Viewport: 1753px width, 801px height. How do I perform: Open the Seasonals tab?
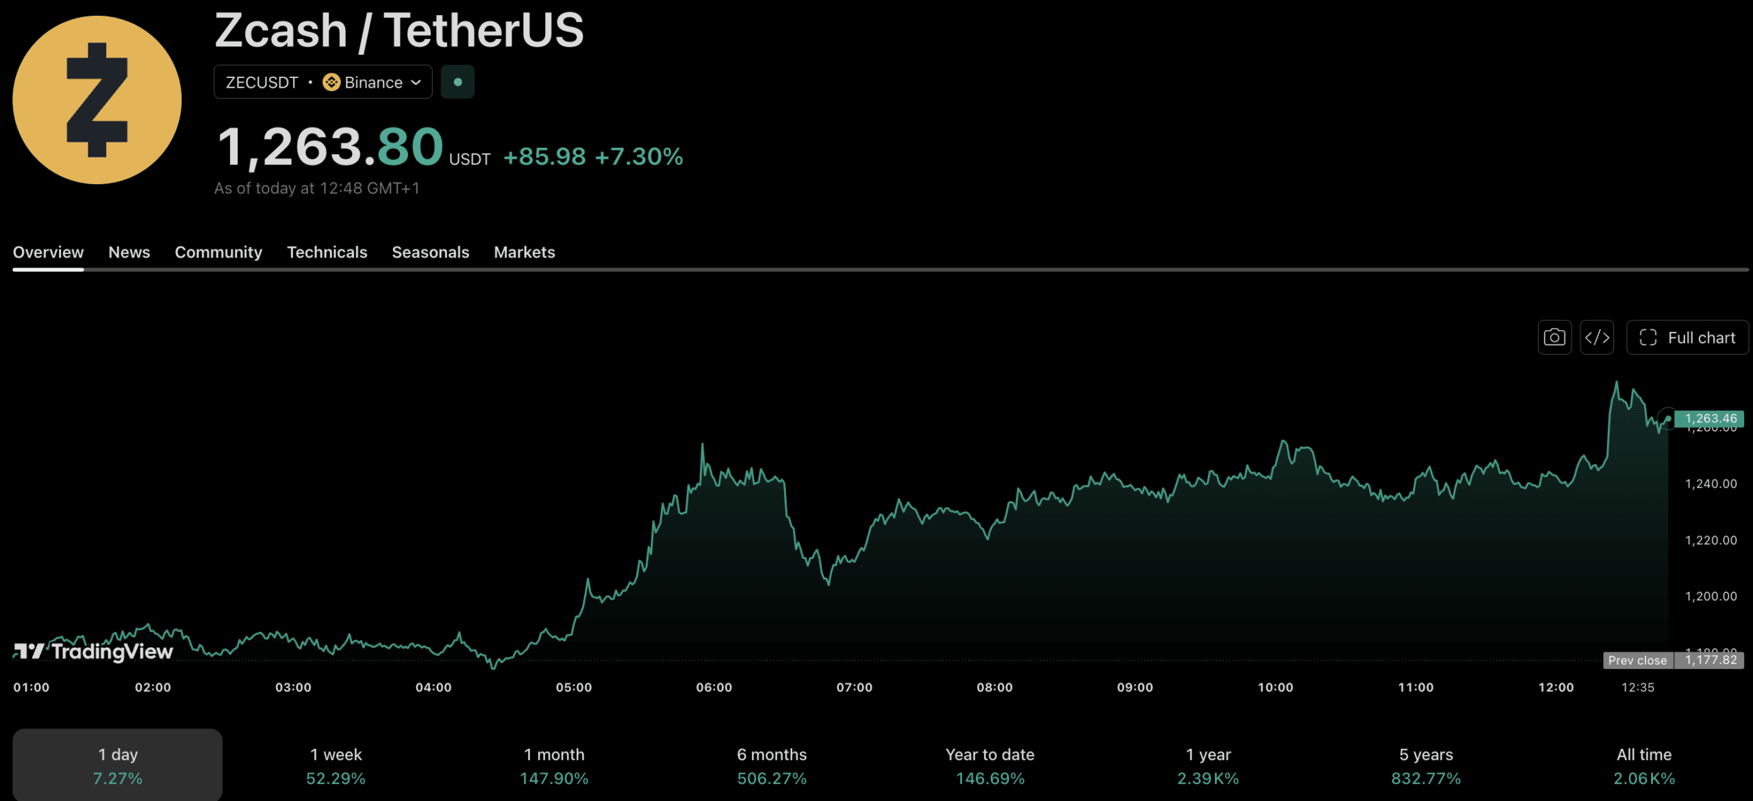pos(431,252)
